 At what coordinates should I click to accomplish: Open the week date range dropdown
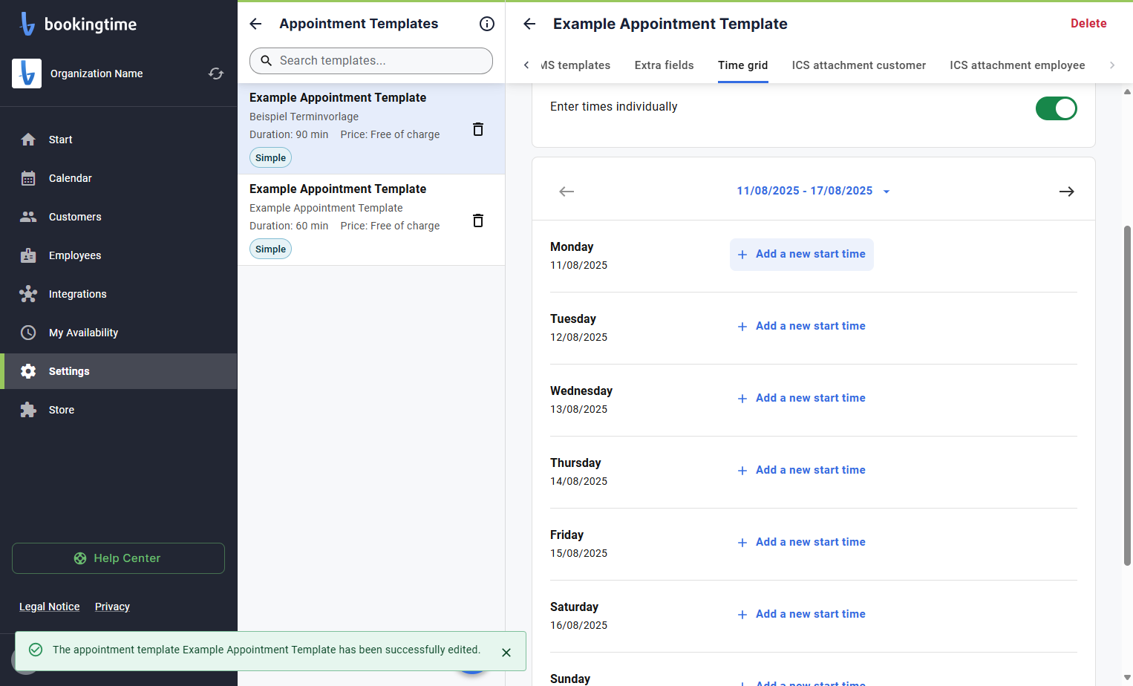click(813, 191)
